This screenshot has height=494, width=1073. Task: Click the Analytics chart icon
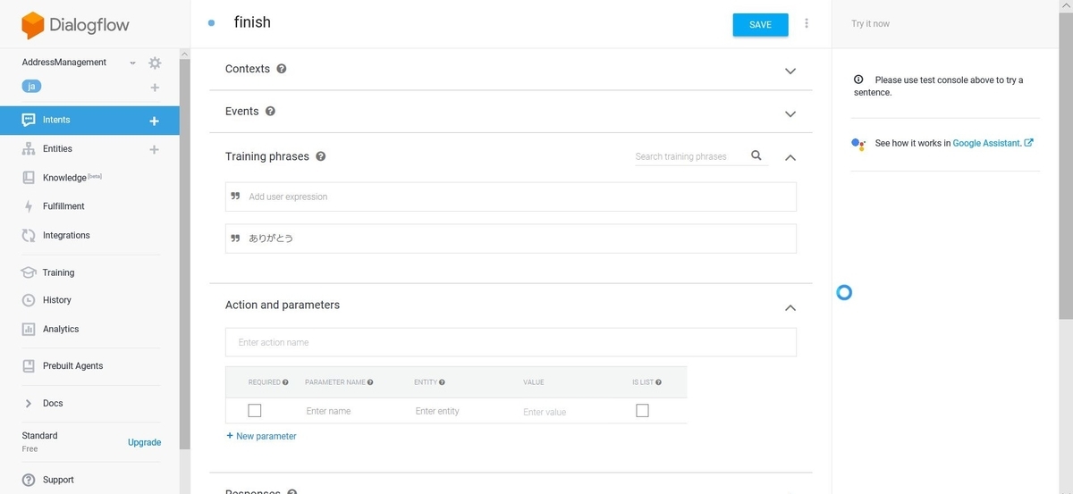point(28,329)
